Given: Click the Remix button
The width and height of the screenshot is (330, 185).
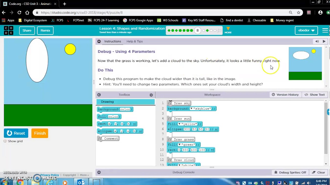Looking at the screenshot, I should click(45, 30).
